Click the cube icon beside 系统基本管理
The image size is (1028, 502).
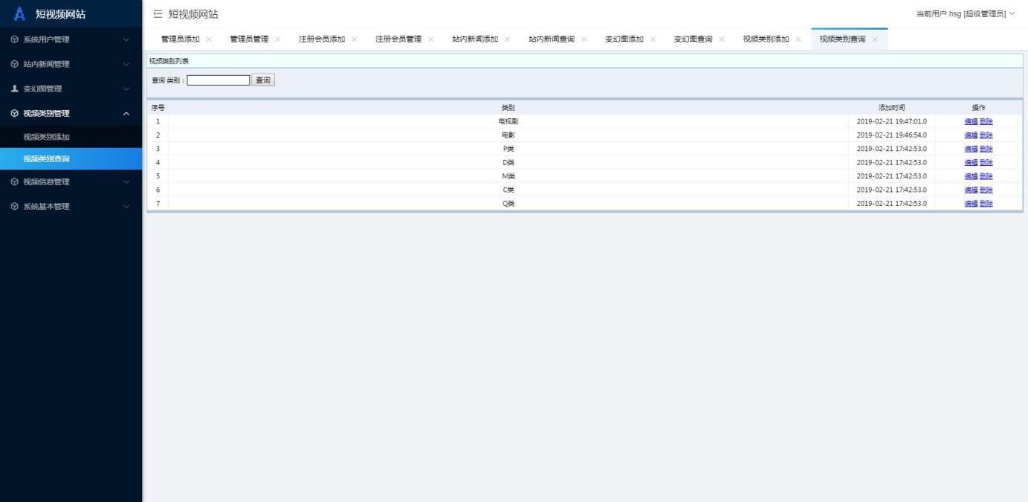point(14,206)
